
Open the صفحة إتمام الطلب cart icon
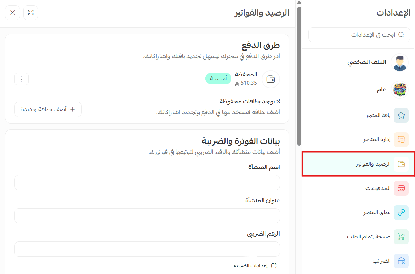[401, 237]
